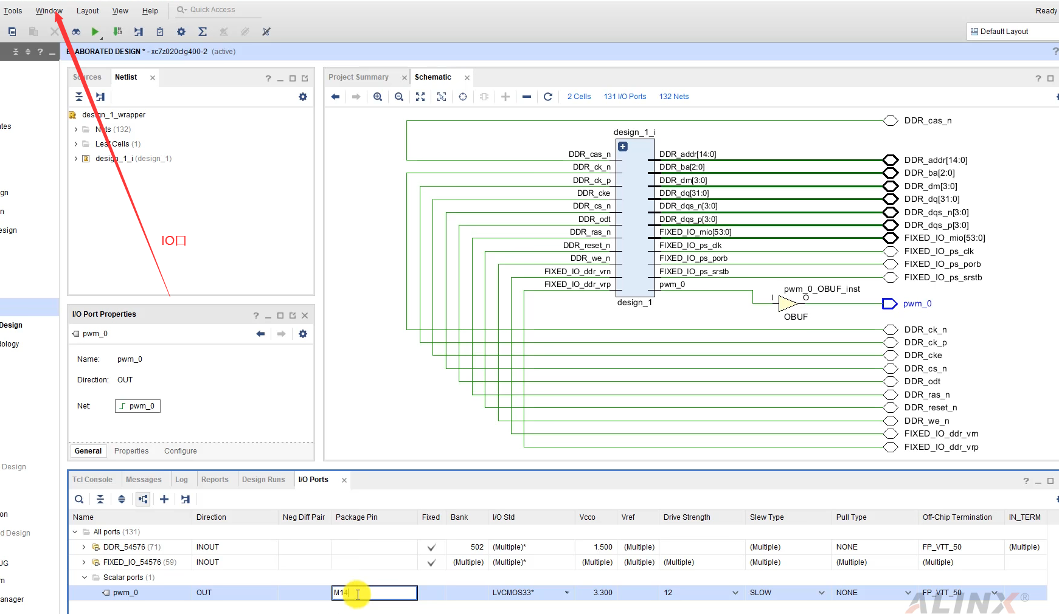Switch to the Messages tab
Viewport: 1059px width, 614px height.
click(x=144, y=480)
